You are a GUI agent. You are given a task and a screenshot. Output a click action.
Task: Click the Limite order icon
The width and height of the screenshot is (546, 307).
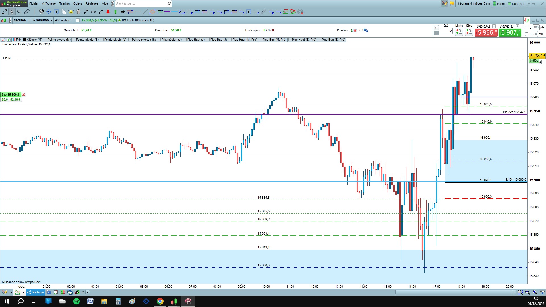point(459,32)
